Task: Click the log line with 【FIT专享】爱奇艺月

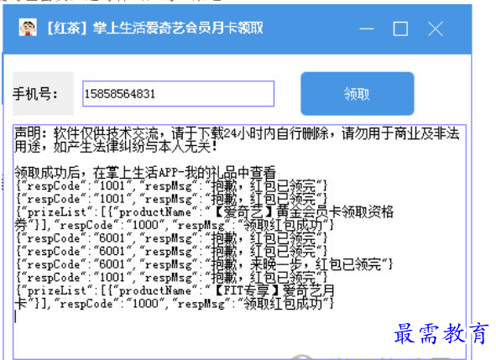Action: [x=175, y=290]
